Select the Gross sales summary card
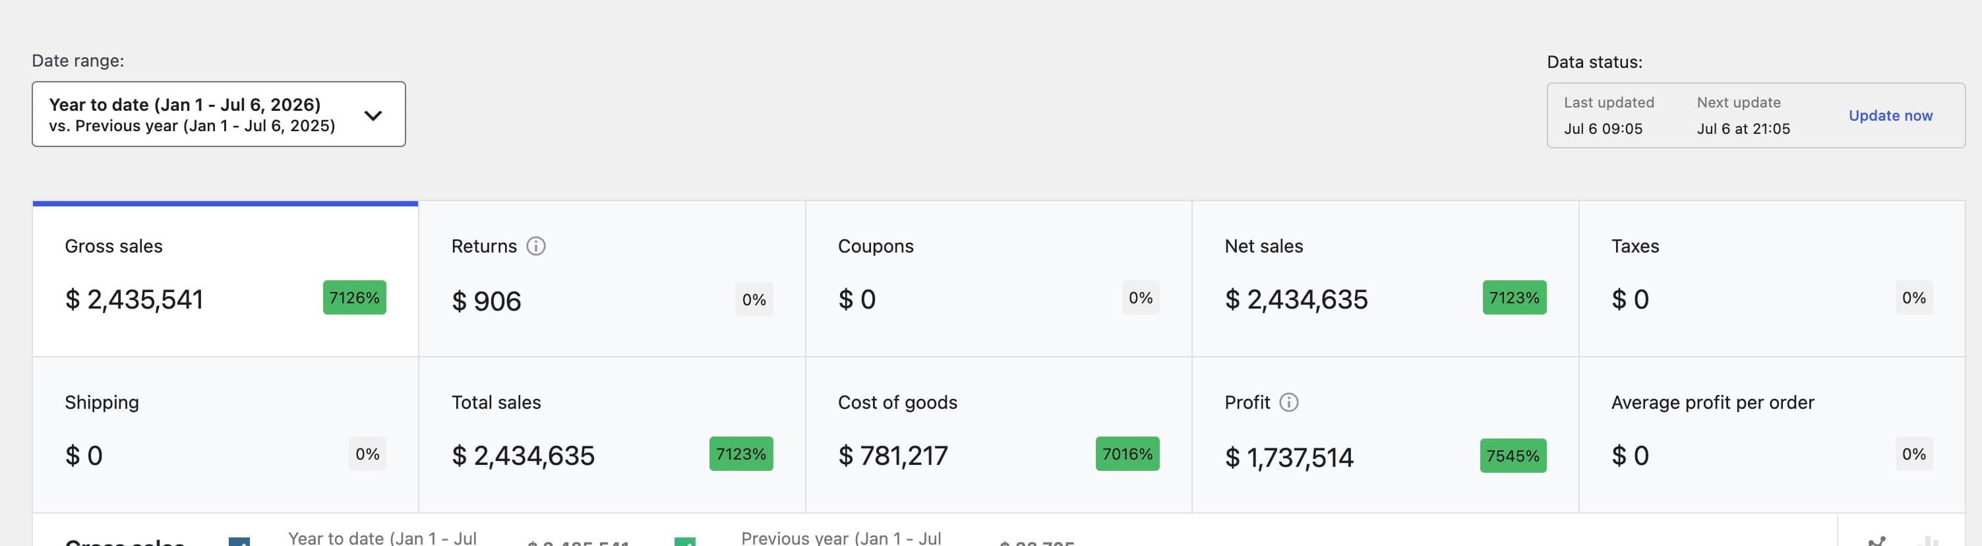This screenshot has width=1982, height=546. tap(225, 278)
